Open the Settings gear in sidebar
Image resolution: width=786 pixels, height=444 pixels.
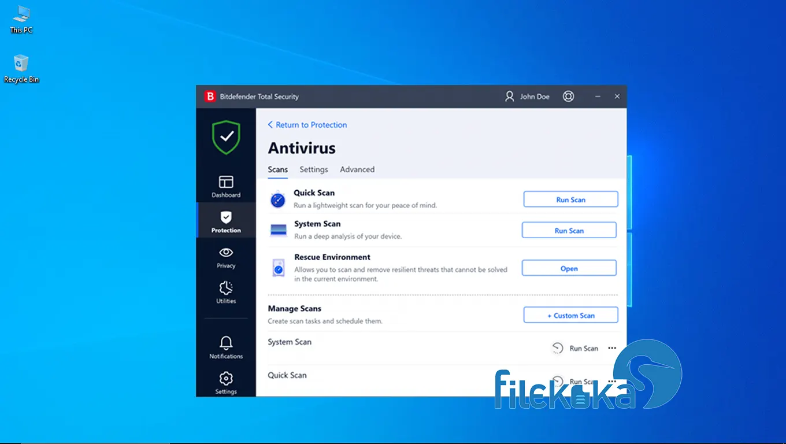point(226,383)
